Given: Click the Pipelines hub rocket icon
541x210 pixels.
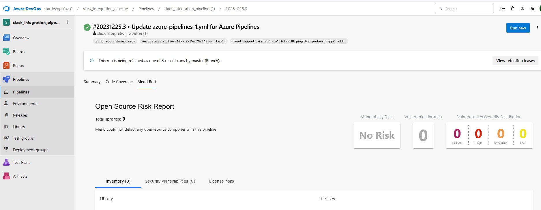Looking at the screenshot, I should (6, 79).
